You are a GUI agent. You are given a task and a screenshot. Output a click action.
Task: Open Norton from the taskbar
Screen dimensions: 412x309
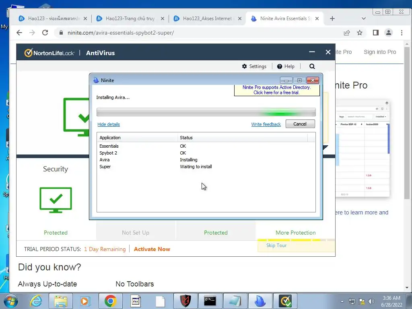tap(285, 301)
